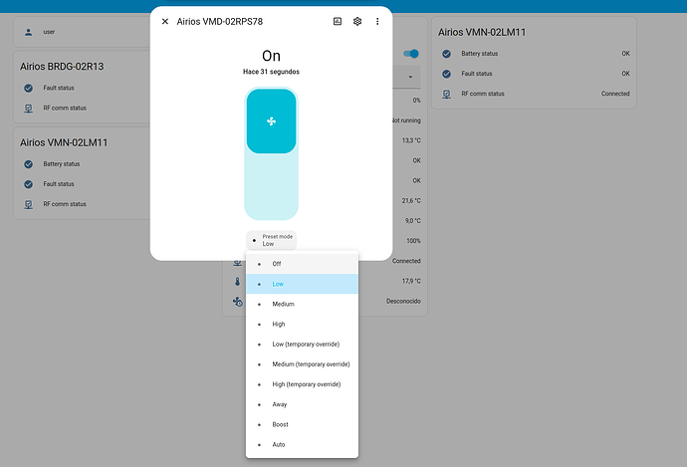Choose High (temporary override) preset
687x467 pixels.
pyautogui.click(x=302, y=384)
